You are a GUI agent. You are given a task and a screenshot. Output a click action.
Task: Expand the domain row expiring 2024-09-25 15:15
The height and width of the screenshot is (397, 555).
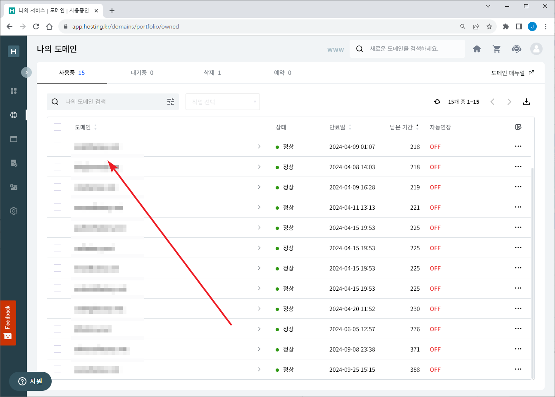pos(259,369)
